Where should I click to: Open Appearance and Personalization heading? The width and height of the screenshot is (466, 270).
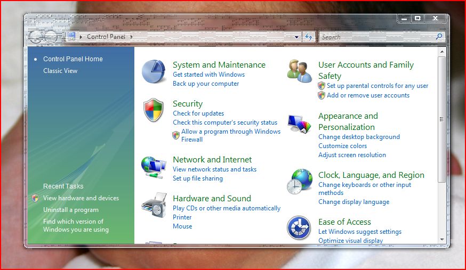click(348, 121)
